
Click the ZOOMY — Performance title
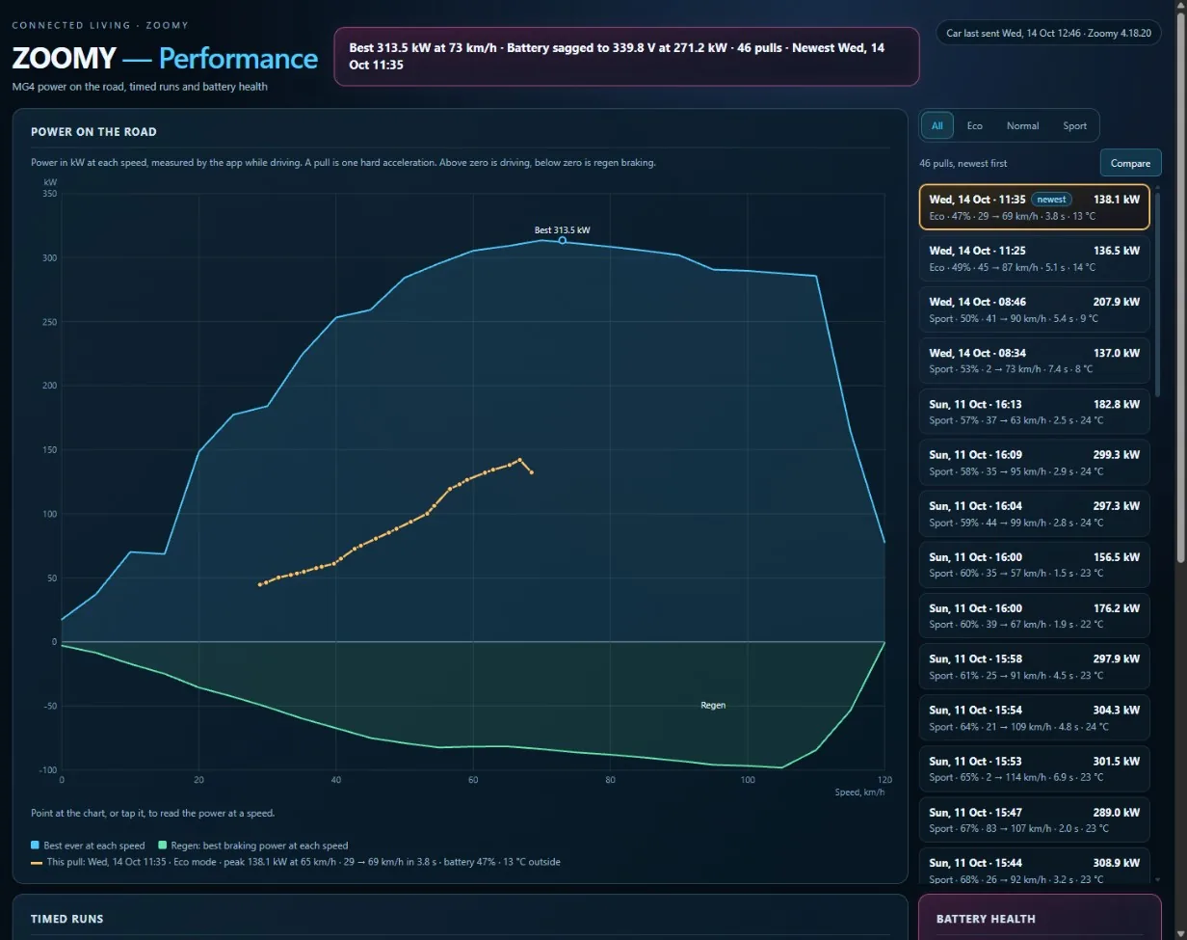165,59
